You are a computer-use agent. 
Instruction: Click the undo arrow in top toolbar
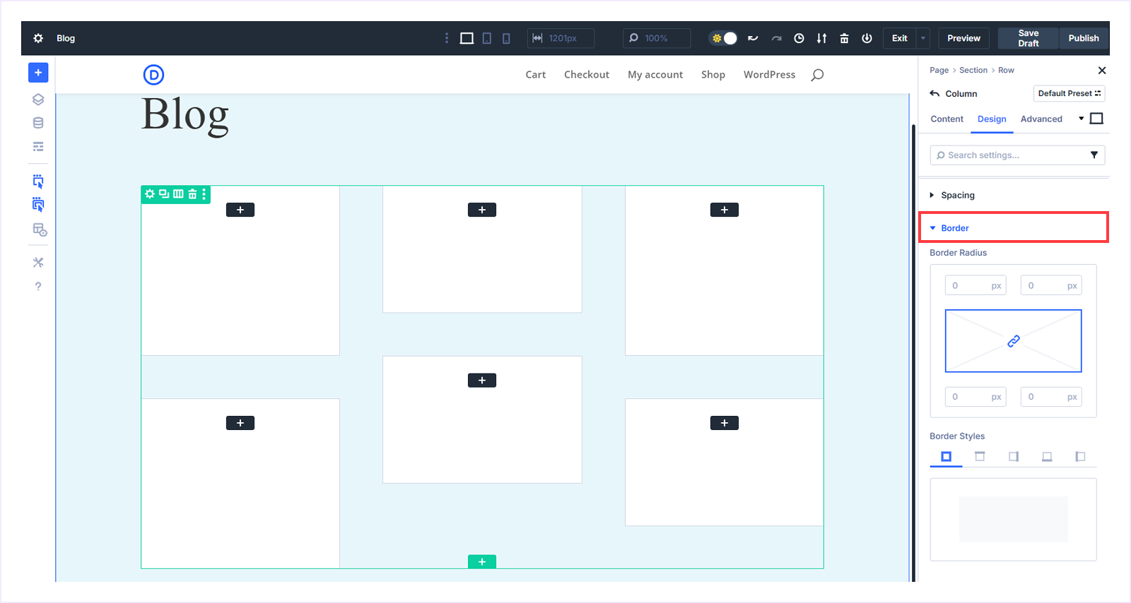tap(753, 38)
